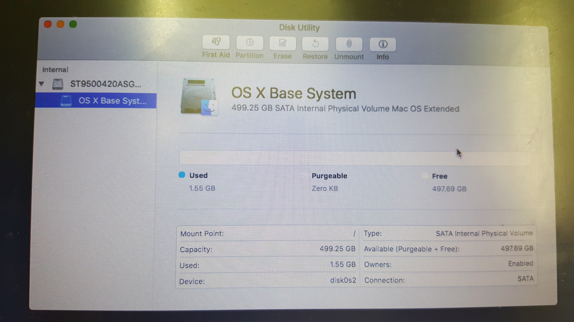Screen dimensions: 574x322
Task: Click the Free legend swatch
Action: pos(425,176)
